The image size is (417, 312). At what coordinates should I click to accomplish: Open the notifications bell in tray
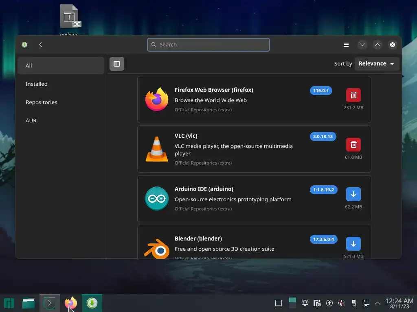point(305,303)
